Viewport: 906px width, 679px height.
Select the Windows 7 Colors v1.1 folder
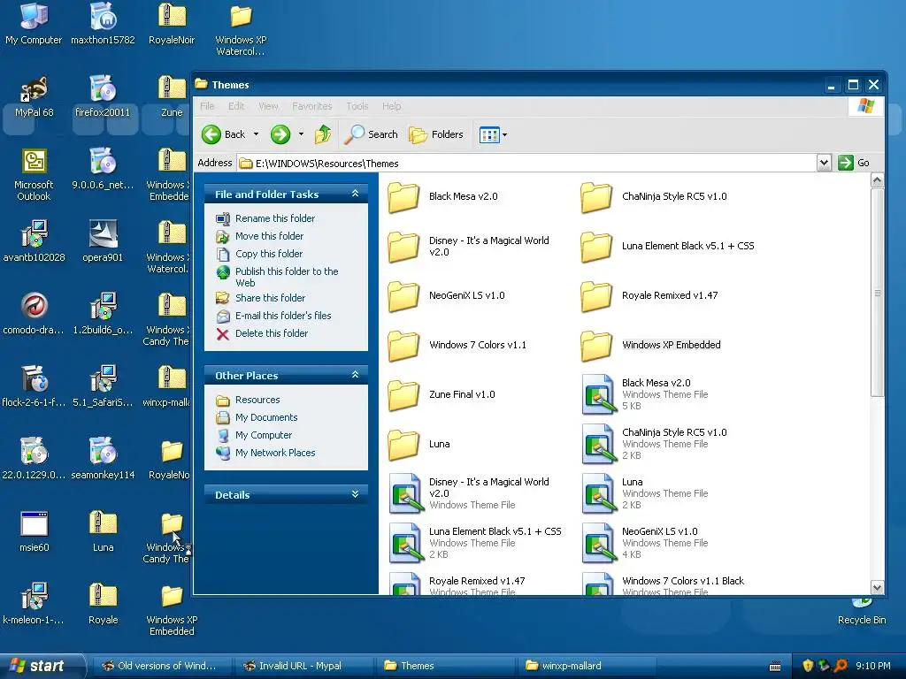tap(403, 346)
